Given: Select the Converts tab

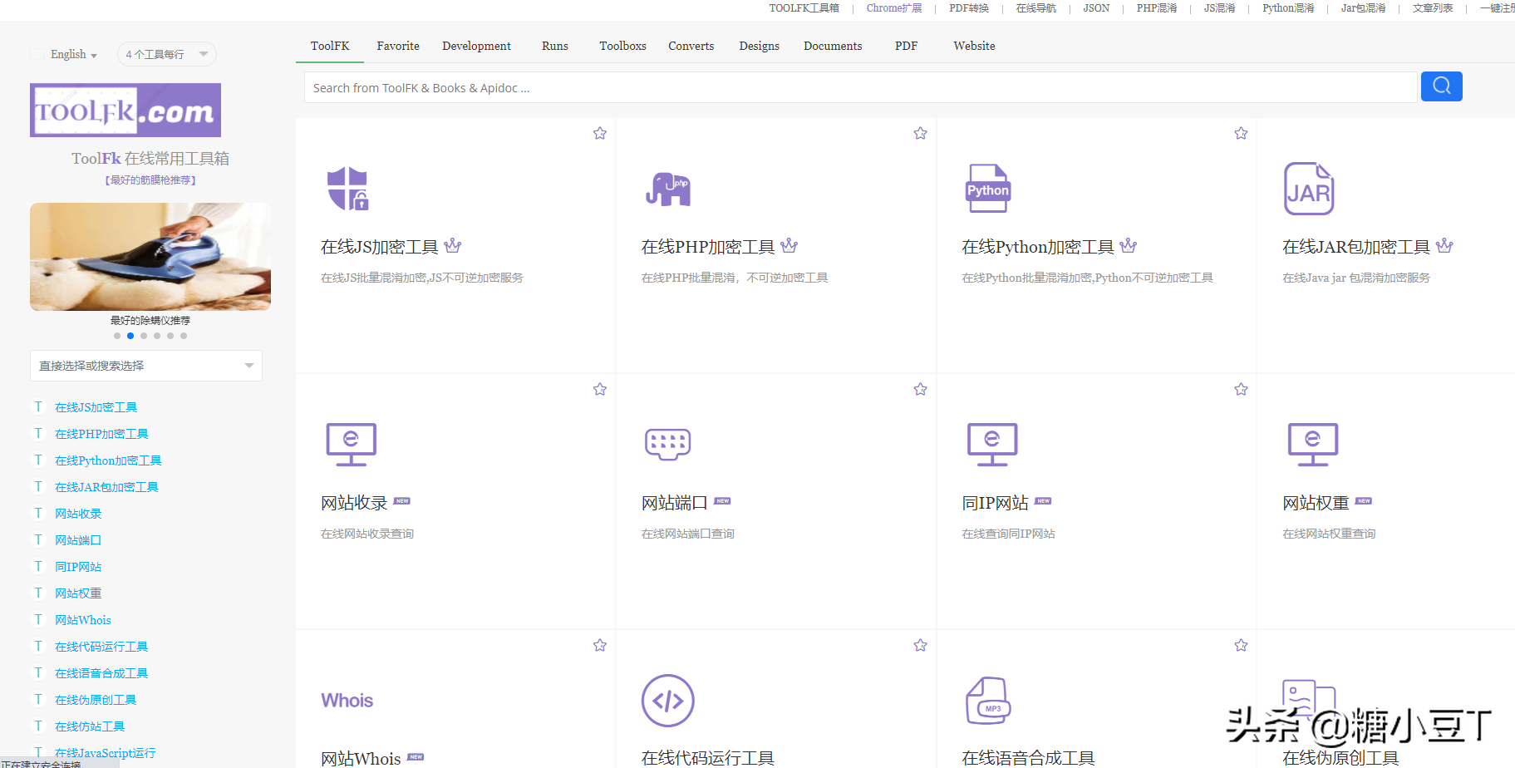Looking at the screenshot, I should click(x=691, y=46).
